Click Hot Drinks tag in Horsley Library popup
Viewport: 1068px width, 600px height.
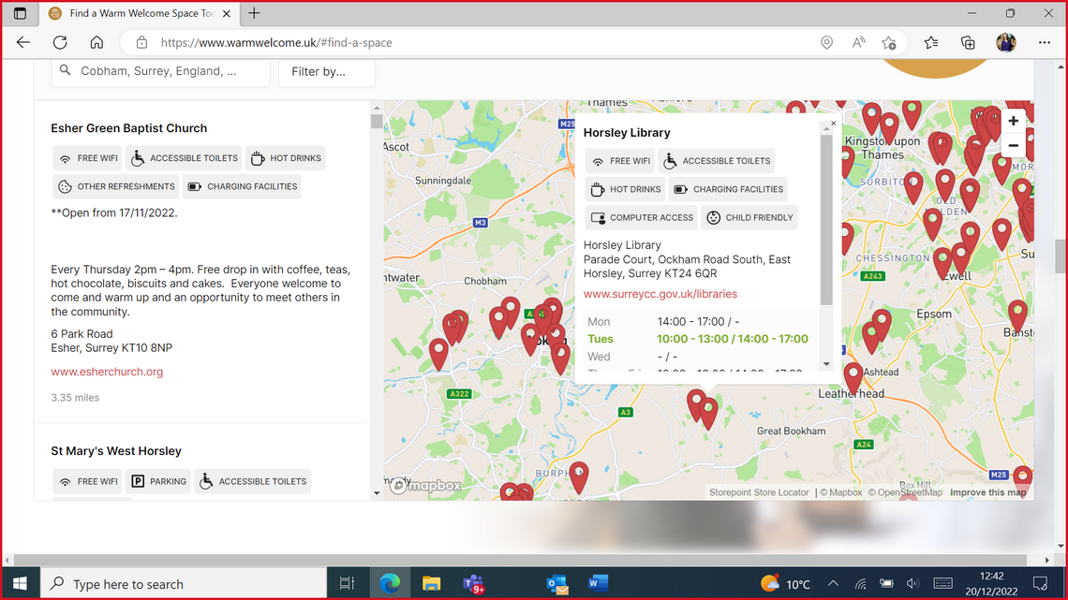click(625, 189)
